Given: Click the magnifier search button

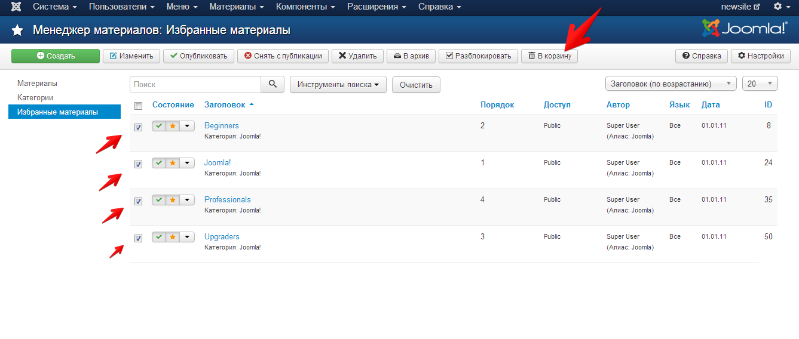Looking at the screenshot, I should coord(273,84).
